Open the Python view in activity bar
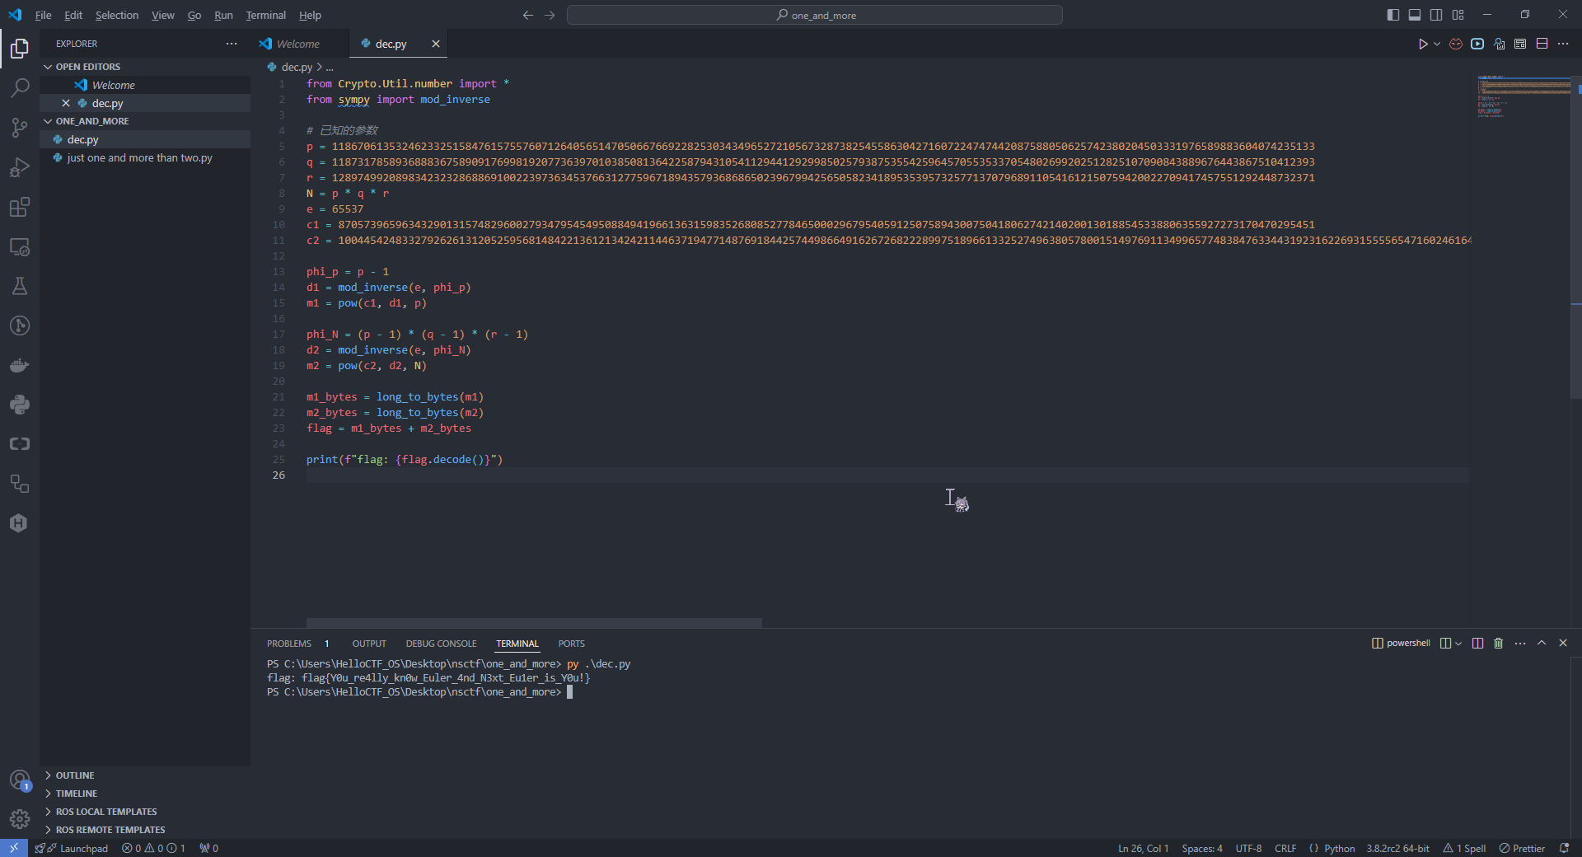This screenshot has height=857, width=1582. point(20,405)
